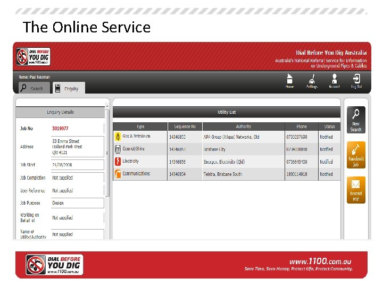
Task: Click scroll-up arrow of Enquiry Details panel
Action: 107,106
